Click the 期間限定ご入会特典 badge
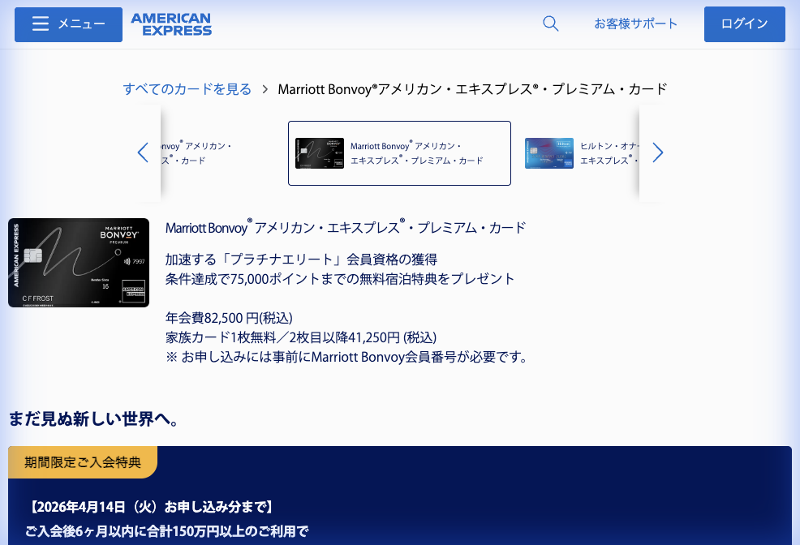 (82, 462)
